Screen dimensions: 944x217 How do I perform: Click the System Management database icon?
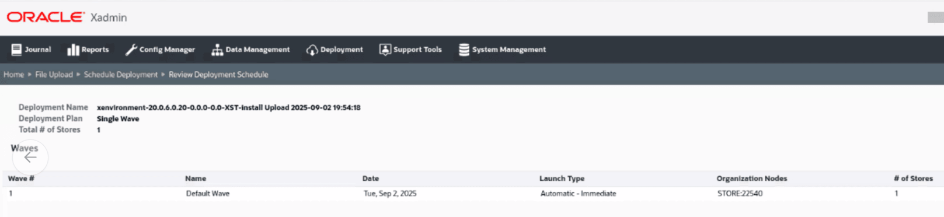[464, 50]
